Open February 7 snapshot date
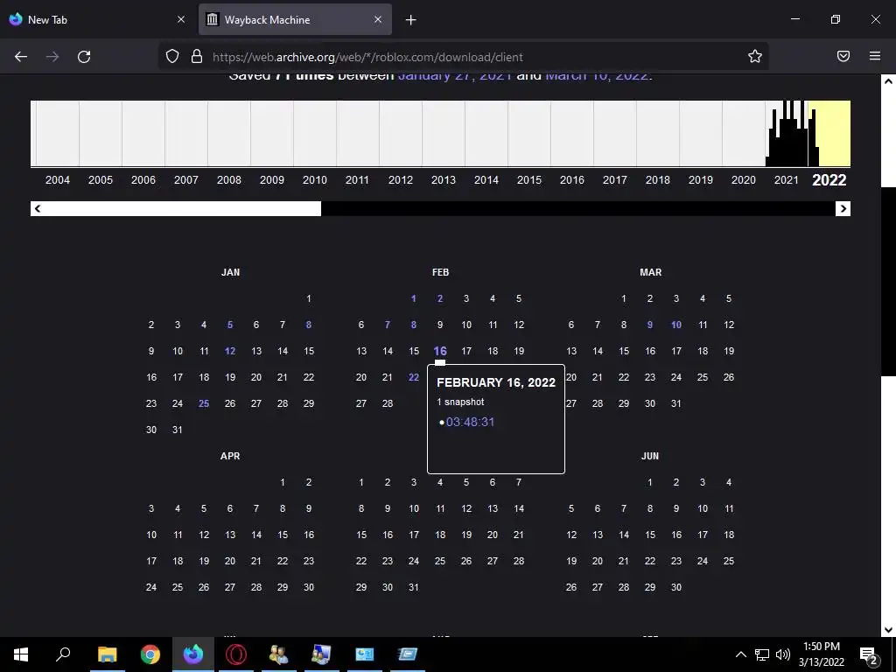 click(x=388, y=325)
